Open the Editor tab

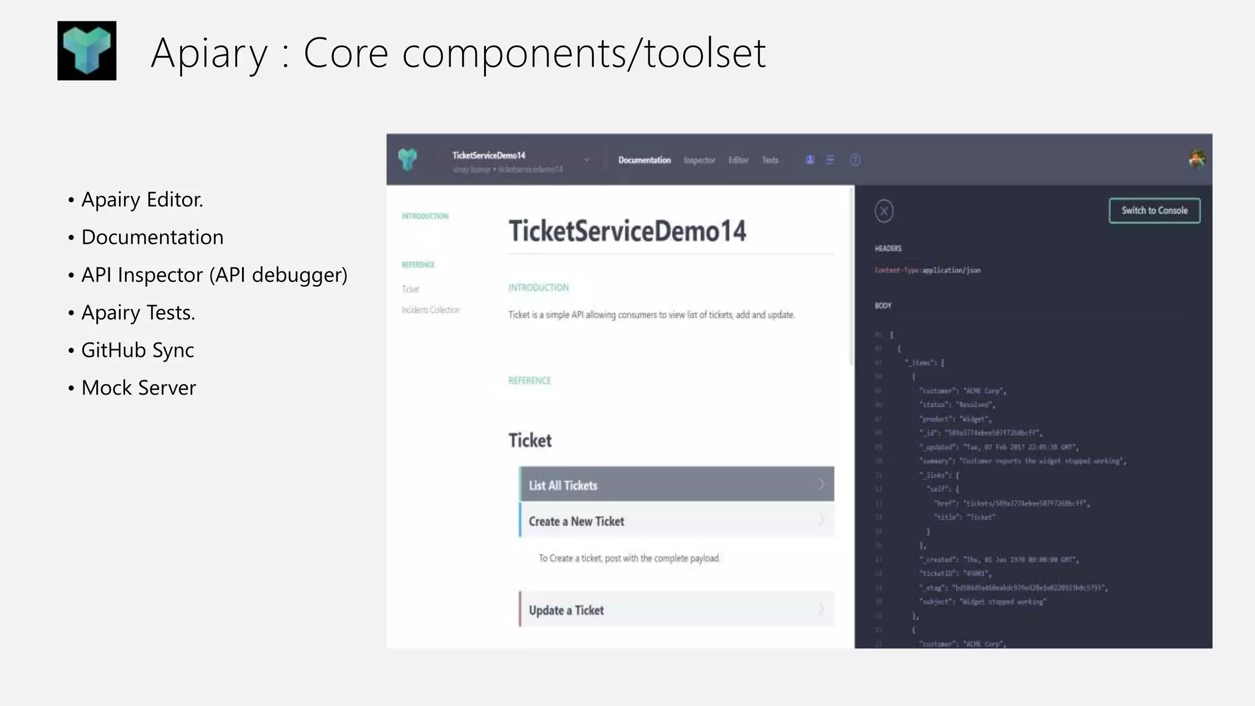point(738,160)
